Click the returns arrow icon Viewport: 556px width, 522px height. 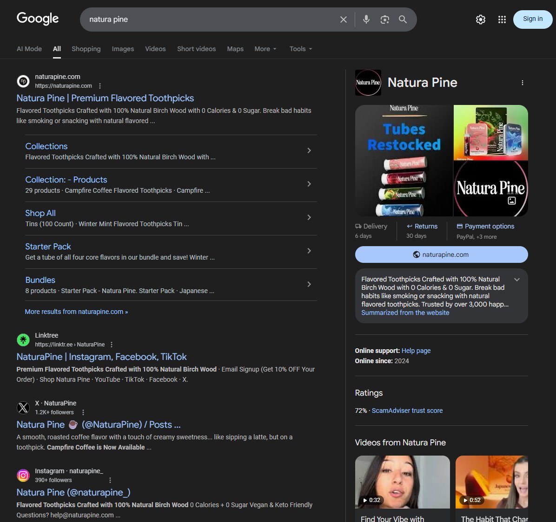click(410, 226)
